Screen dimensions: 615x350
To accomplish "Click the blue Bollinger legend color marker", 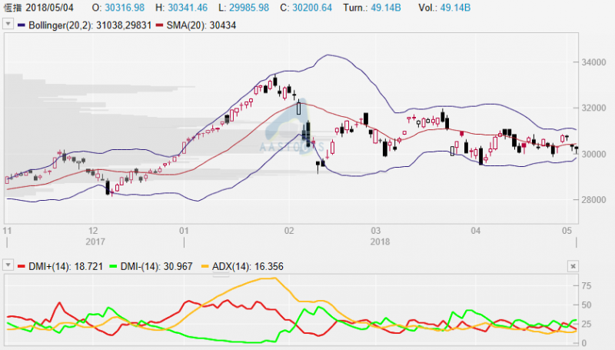I will point(21,25).
